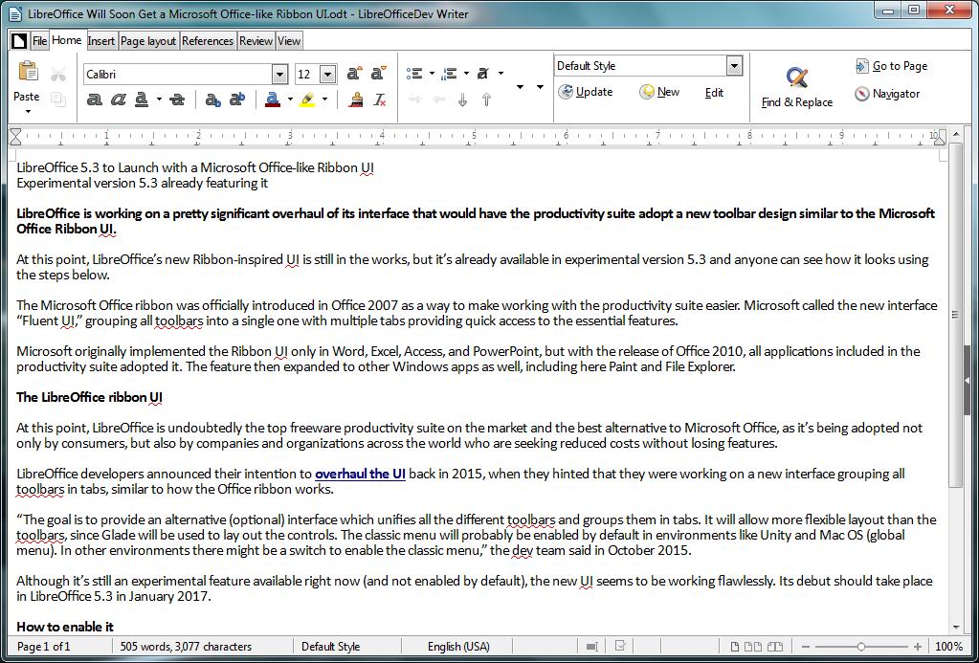Switch to the Insert tab
Screen dimensions: 979x663
(101, 41)
